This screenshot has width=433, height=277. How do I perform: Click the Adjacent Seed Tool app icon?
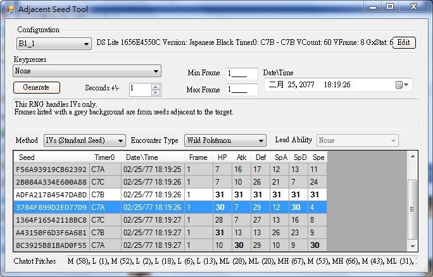(9, 9)
